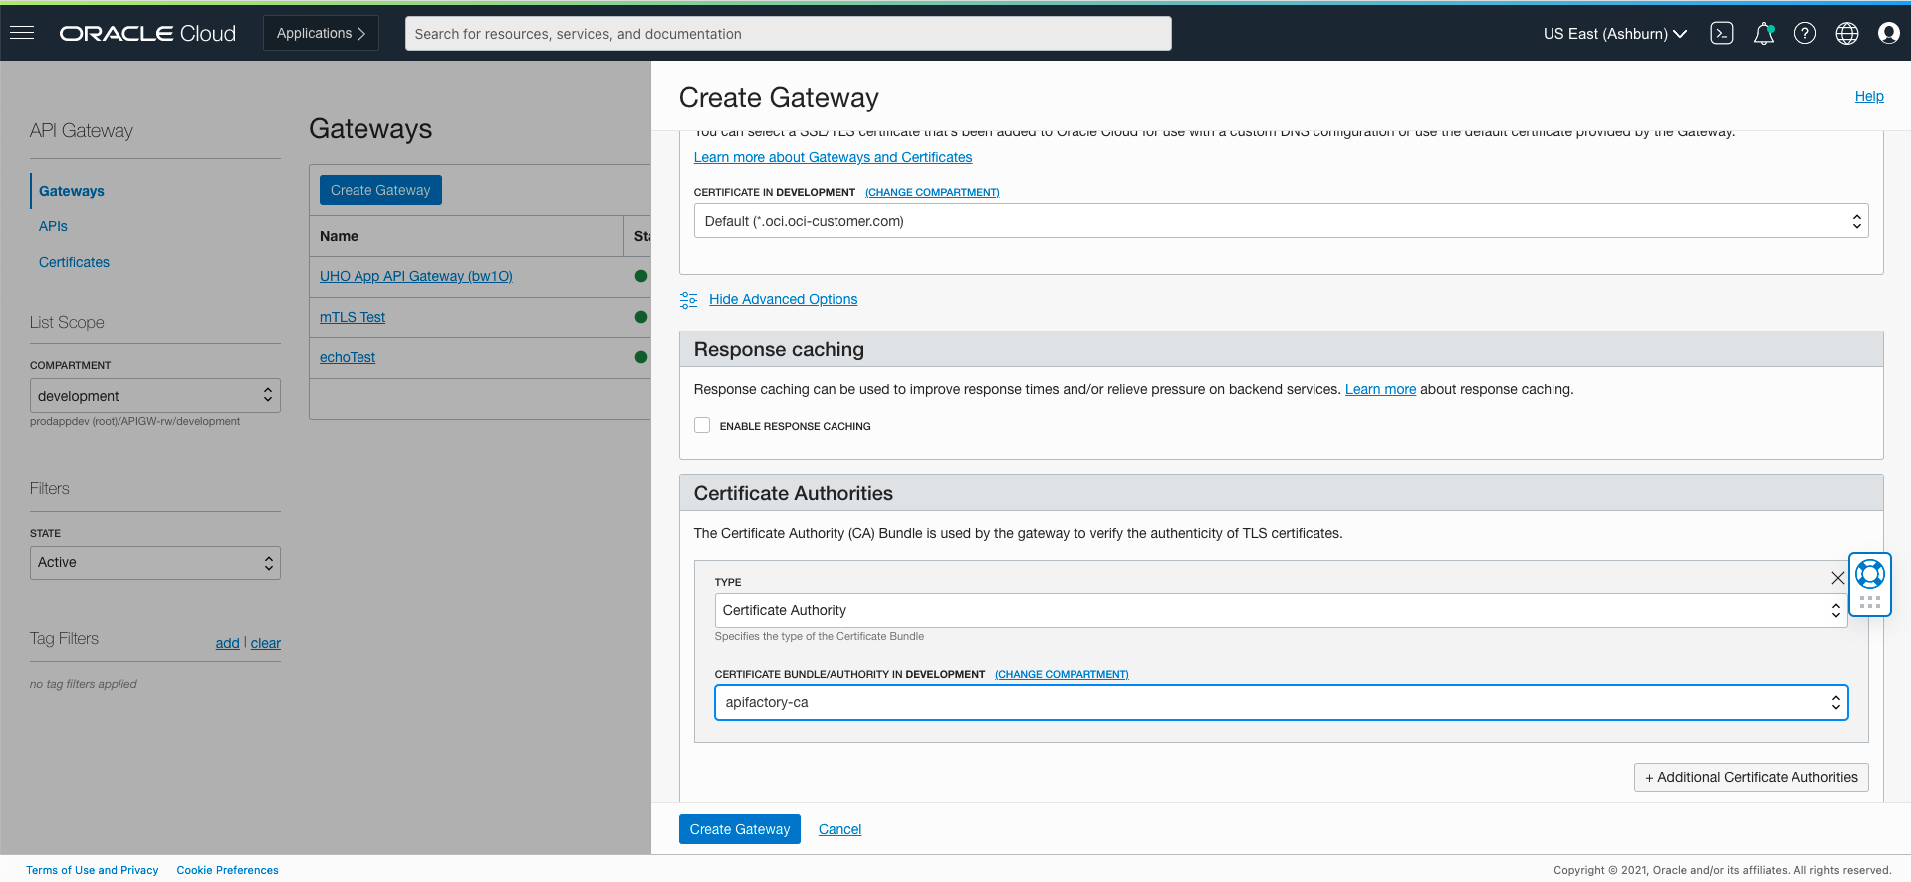The height and width of the screenshot is (882, 1911).
Task: Click Change Compartment for certificate
Action: (x=932, y=192)
